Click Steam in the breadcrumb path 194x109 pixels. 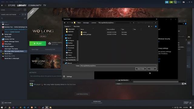(x=79, y=23)
